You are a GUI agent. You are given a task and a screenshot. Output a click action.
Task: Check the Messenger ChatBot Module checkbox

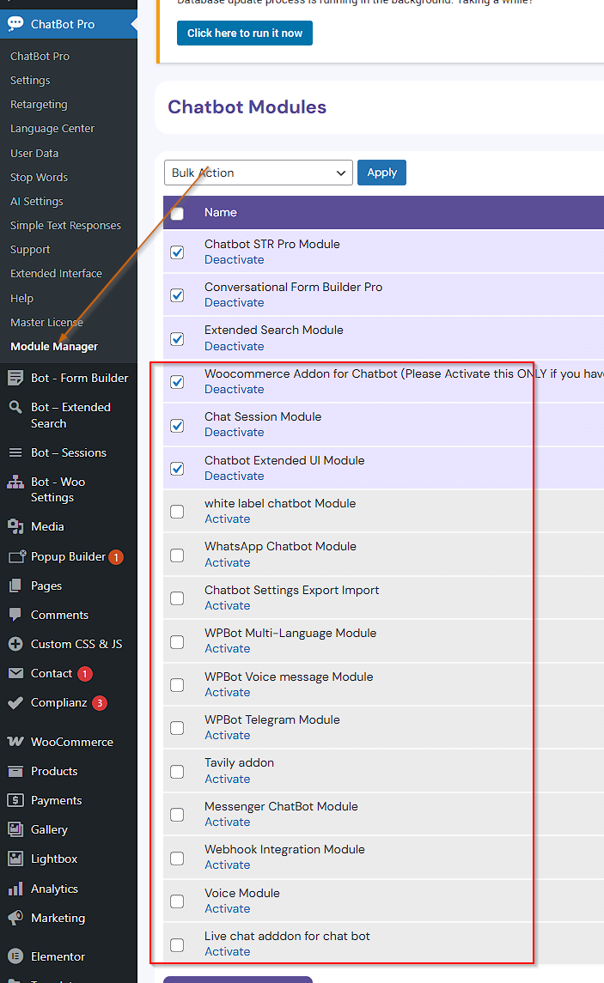point(177,815)
